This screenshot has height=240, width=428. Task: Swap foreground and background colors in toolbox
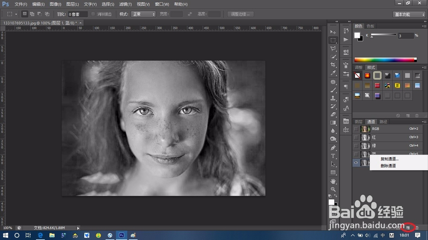point(336,196)
